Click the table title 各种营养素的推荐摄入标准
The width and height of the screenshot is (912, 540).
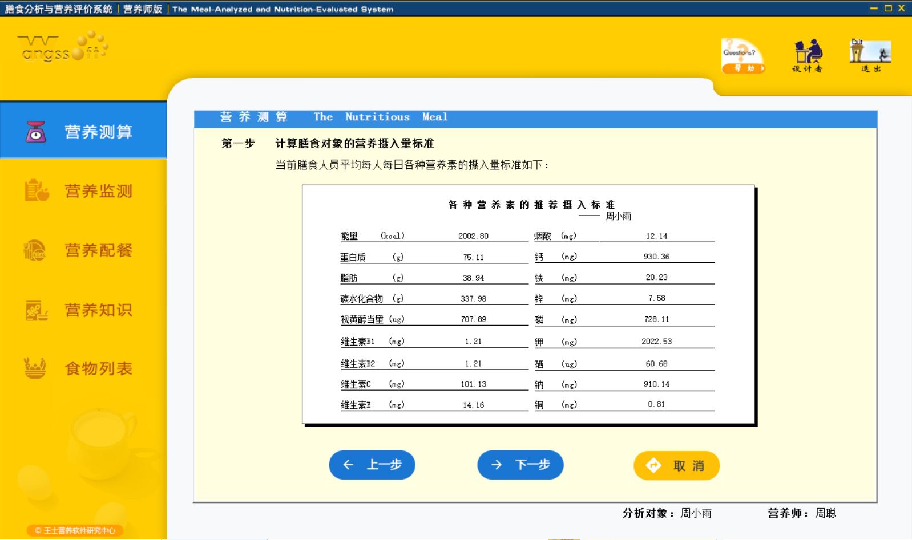(x=531, y=205)
